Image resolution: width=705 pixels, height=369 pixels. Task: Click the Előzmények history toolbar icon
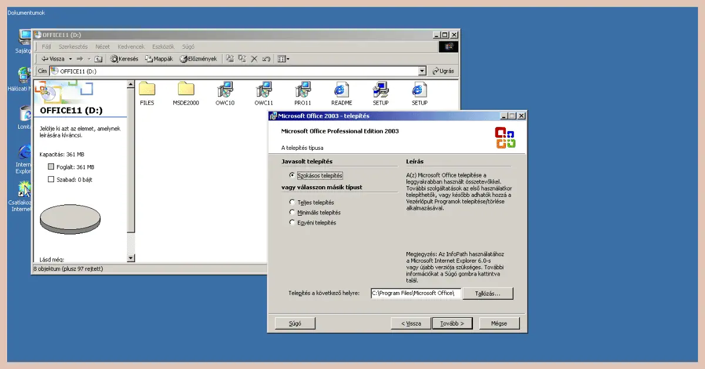point(199,58)
